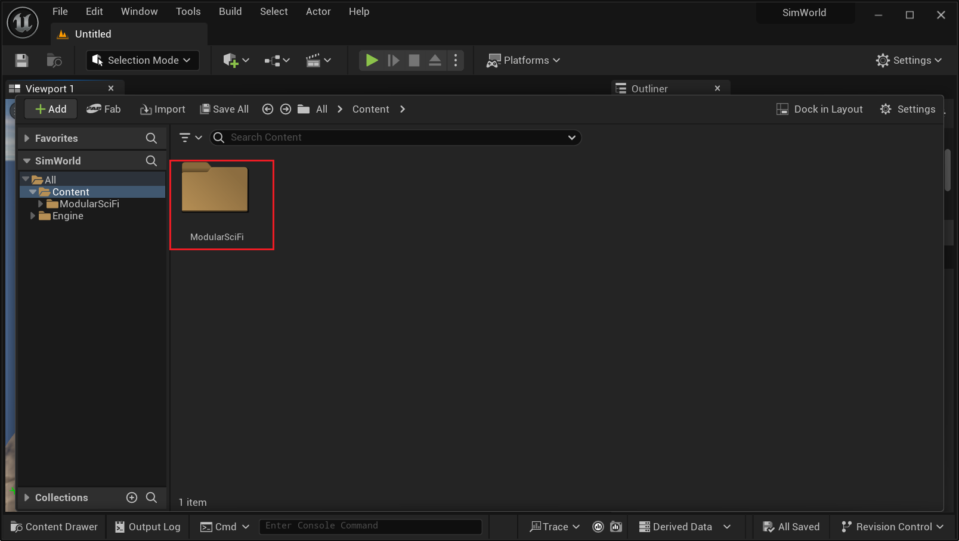The image size is (959, 541).
Task: Open the content filter options dropdown
Action: pos(190,138)
